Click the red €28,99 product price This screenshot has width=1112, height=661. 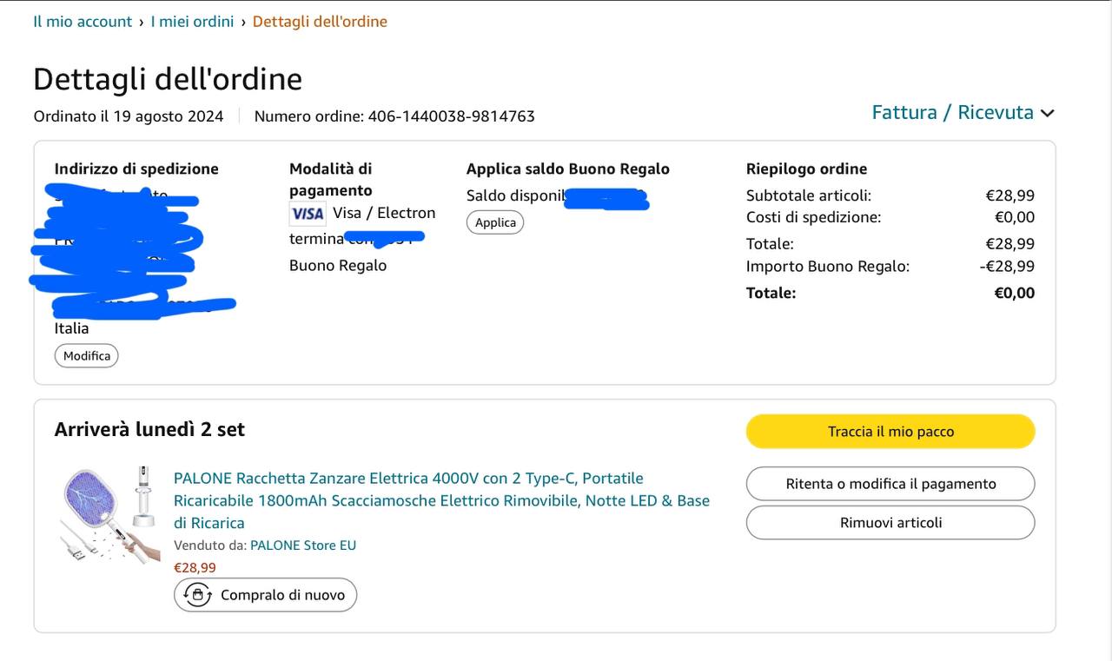tap(195, 567)
